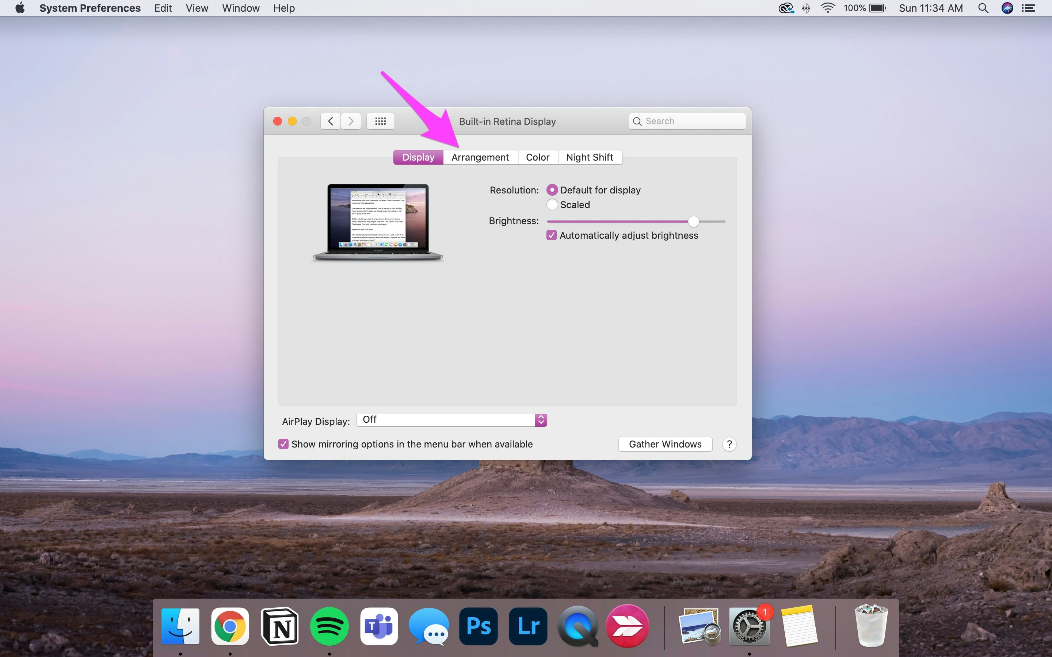
Task: Click the Search field
Action: click(687, 121)
